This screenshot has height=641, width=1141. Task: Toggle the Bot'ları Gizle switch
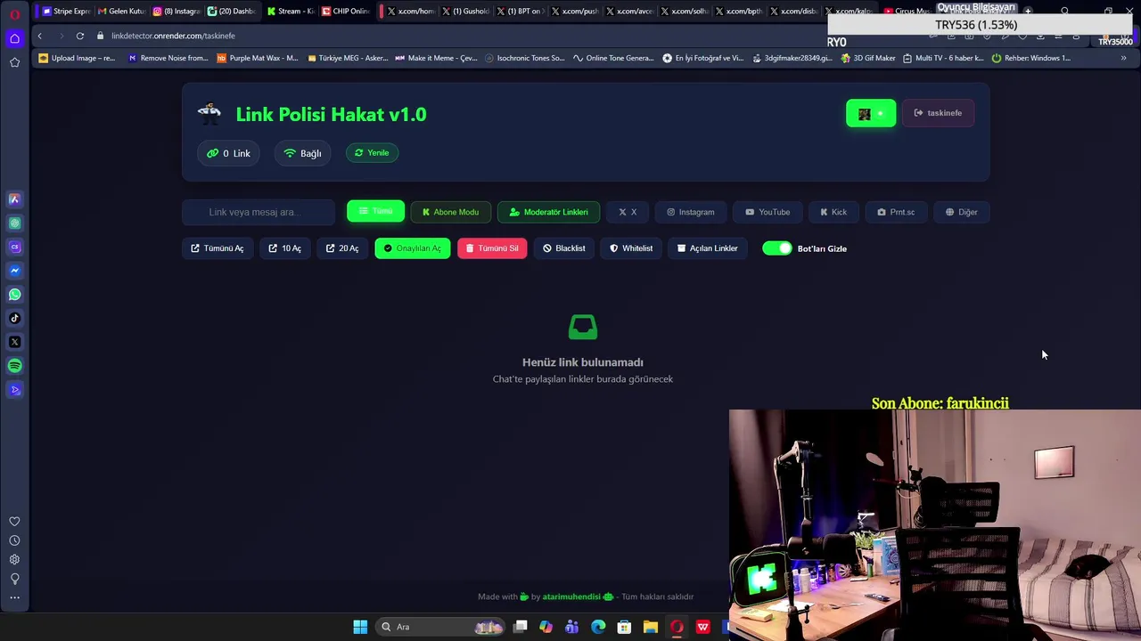click(x=777, y=248)
